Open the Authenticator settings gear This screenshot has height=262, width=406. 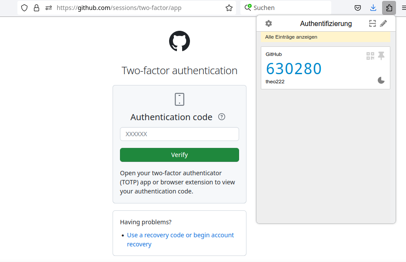[269, 23]
